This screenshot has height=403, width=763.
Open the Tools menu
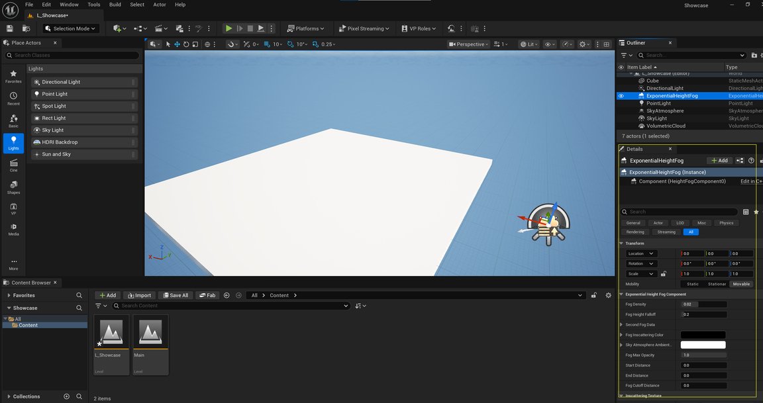point(94,5)
